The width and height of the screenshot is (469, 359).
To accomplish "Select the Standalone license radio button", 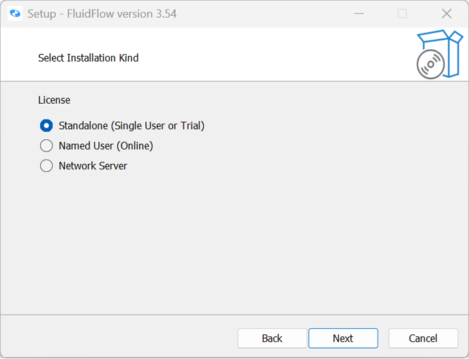I will click(x=46, y=126).
